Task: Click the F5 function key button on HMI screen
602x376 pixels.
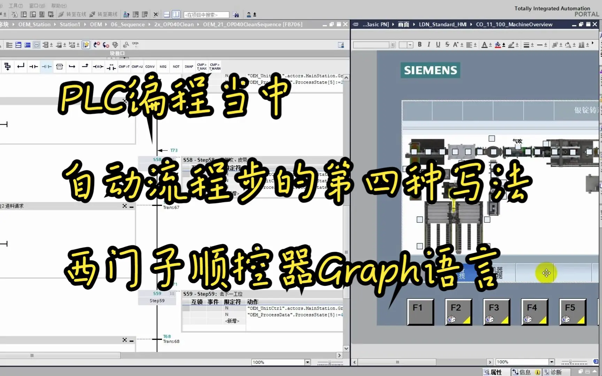Action: [x=573, y=312]
